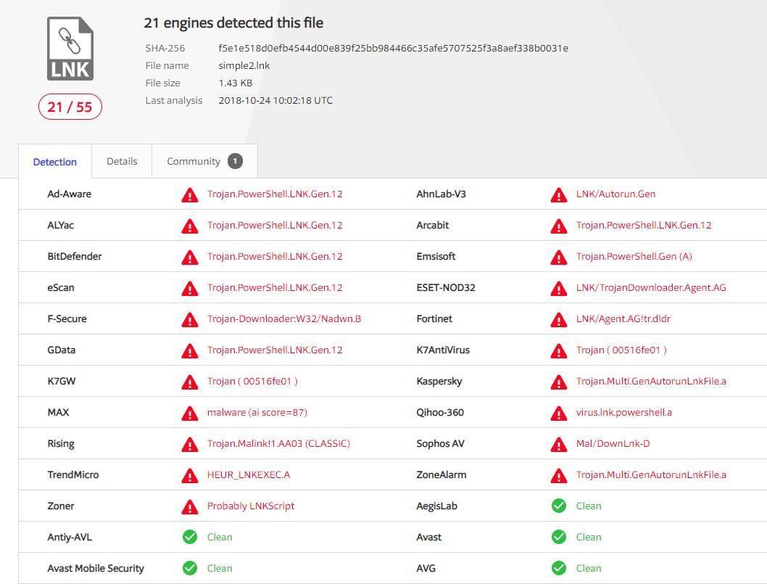Click the Sophos AV engine name

[440, 443]
